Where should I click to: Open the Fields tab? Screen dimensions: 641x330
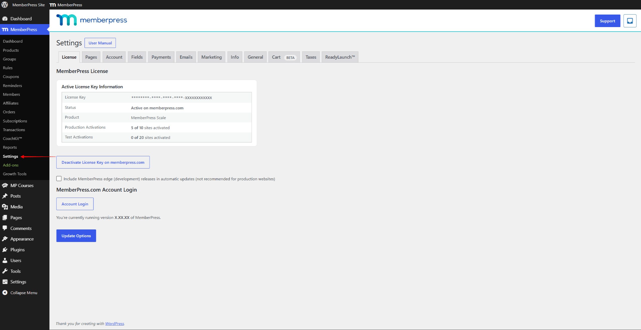coord(137,57)
